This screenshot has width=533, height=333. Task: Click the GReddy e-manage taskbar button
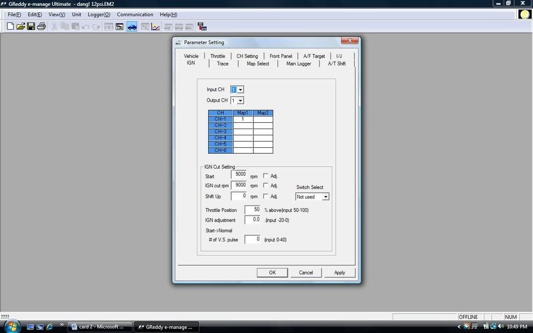tap(167, 327)
